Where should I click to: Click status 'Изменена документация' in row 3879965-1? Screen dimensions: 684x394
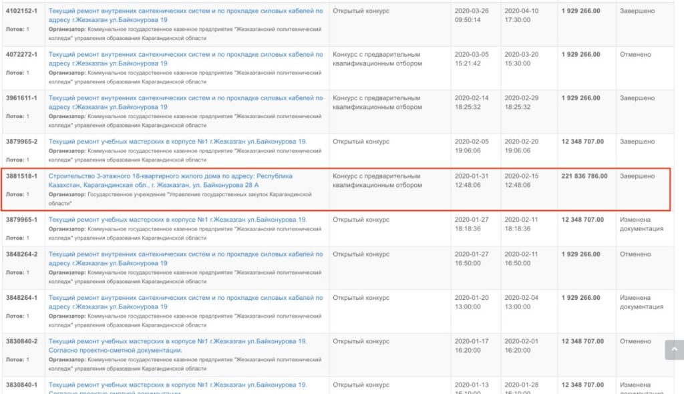(x=642, y=224)
